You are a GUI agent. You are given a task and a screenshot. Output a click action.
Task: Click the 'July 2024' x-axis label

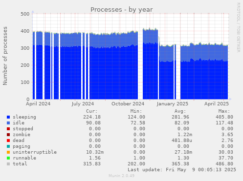(x=83, y=104)
